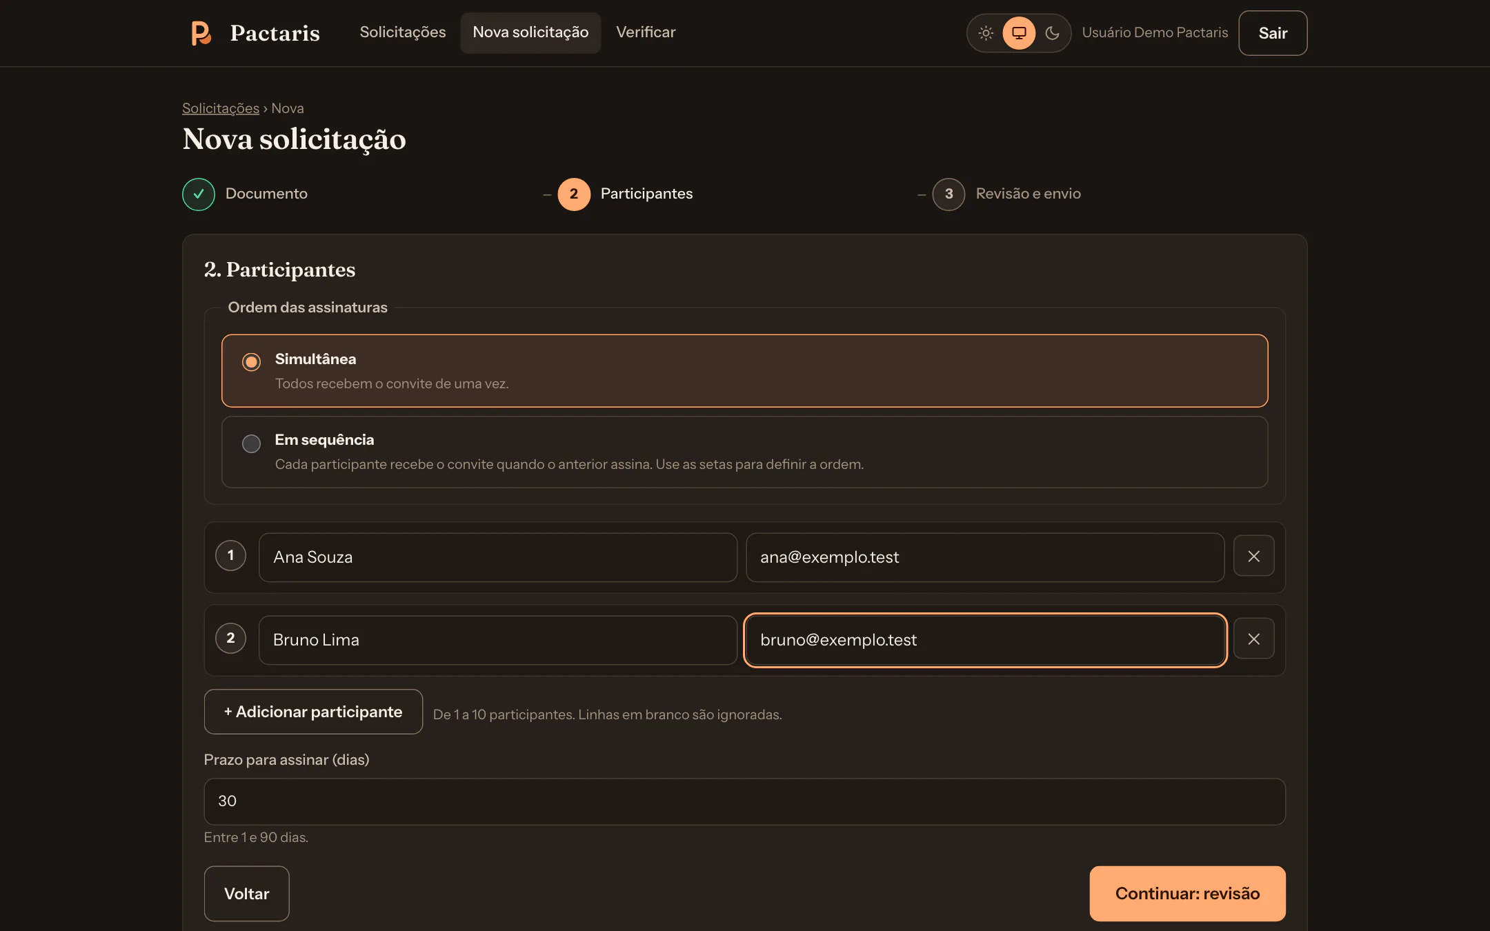Image resolution: width=1490 pixels, height=931 pixels.
Task: Click 'Entre 1 e 90 dias.' hint
Action: click(256, 837)
